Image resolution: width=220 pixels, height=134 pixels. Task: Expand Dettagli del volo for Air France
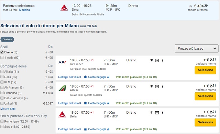tap(69, 77)
